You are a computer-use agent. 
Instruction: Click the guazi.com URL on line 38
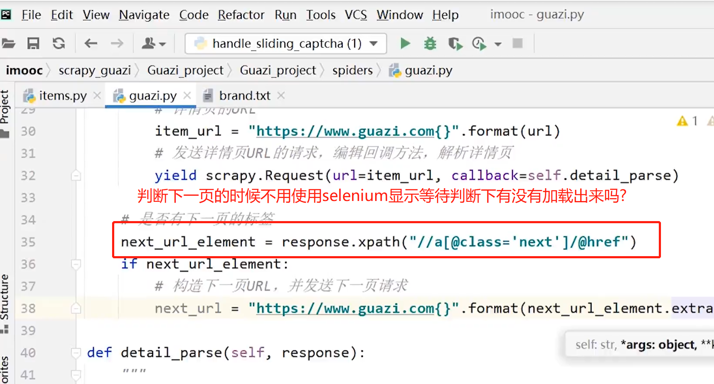pos(345,308)
